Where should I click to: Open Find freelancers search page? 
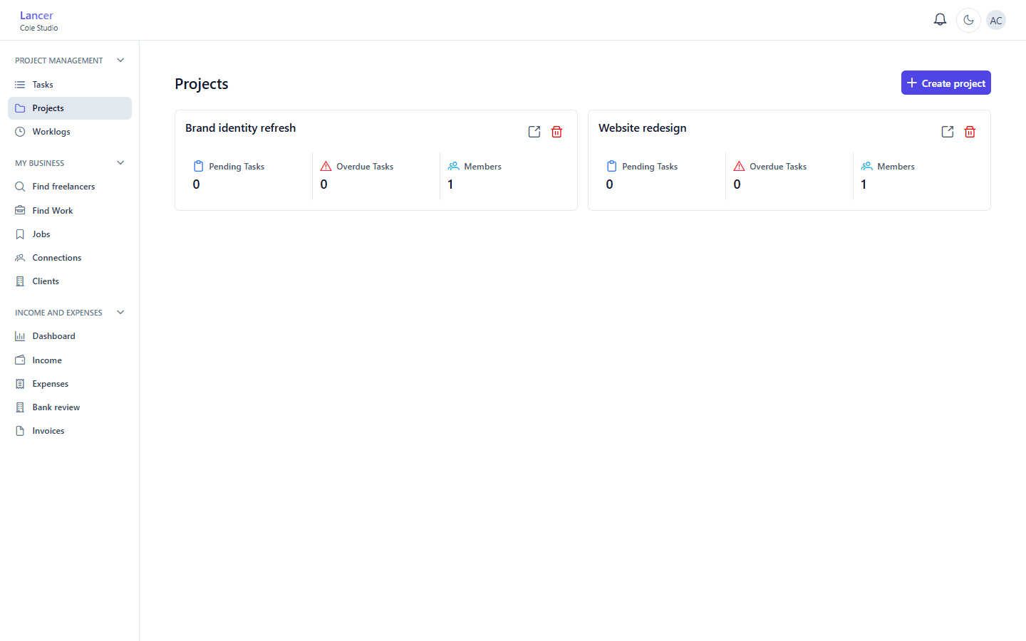coord(70,187)
